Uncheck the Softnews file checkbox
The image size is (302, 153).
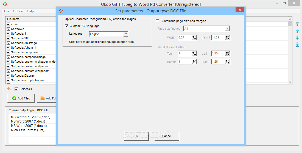pyautogui.click(x=8, y=29)
